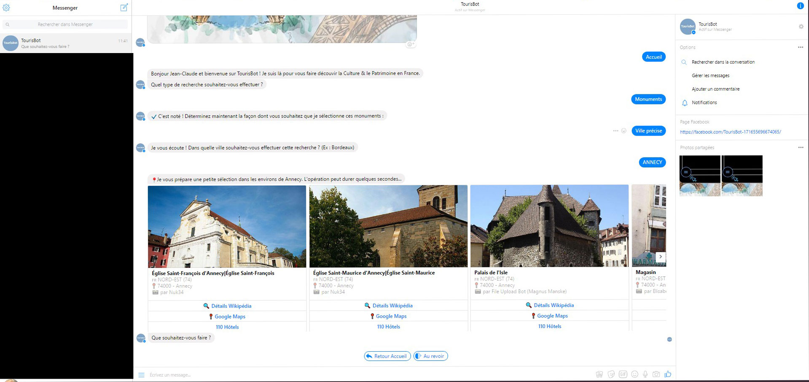Click the watercolor image at top of chat
The width and height of the screenshot is (809, 382).
(282, 29)
